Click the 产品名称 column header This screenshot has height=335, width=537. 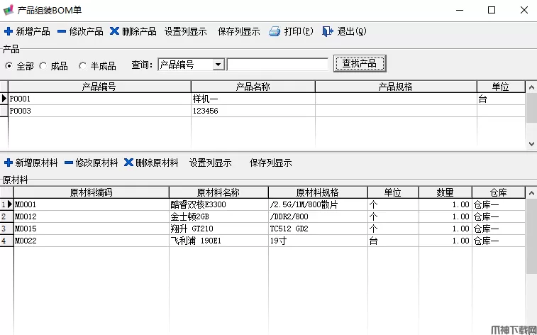pyautogui.click(x=253, y=87)
